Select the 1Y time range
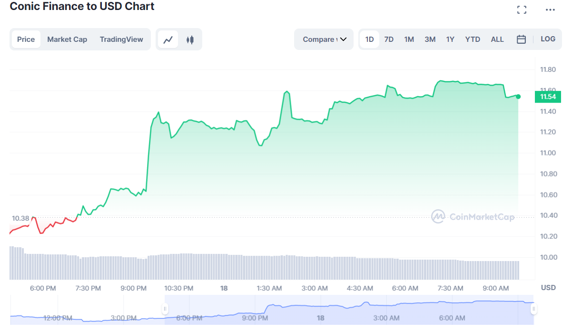This screenshot has height=331, width=572. (450, 39)
